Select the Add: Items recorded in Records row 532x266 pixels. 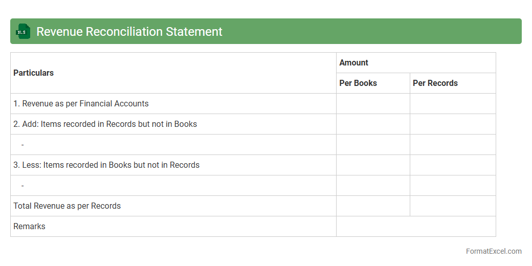(x=105, y=124)
